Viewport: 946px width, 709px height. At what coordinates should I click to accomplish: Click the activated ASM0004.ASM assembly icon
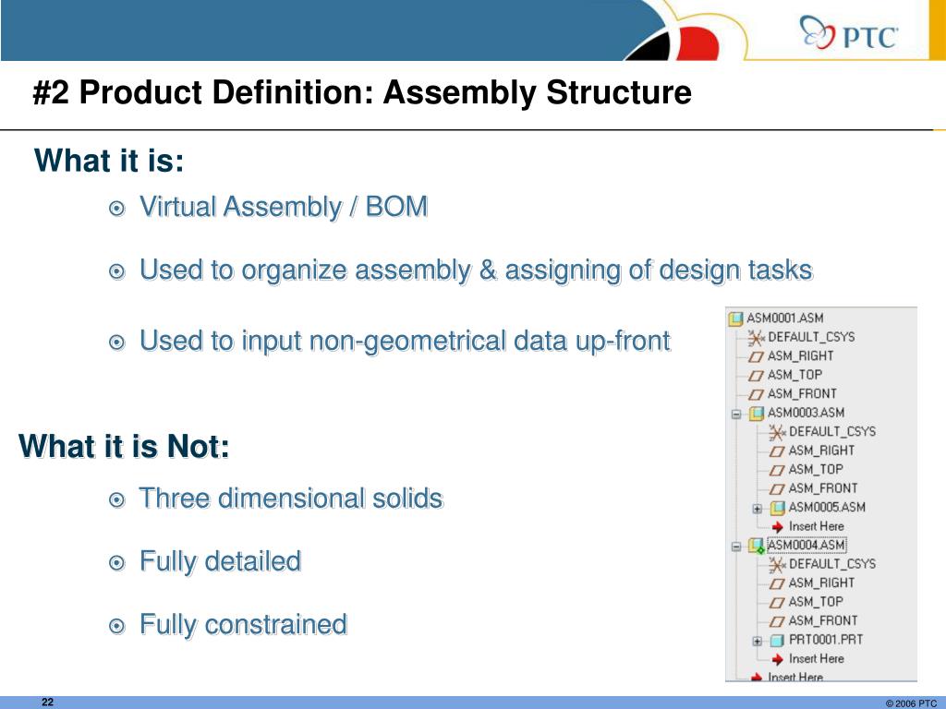pos(756,546)
